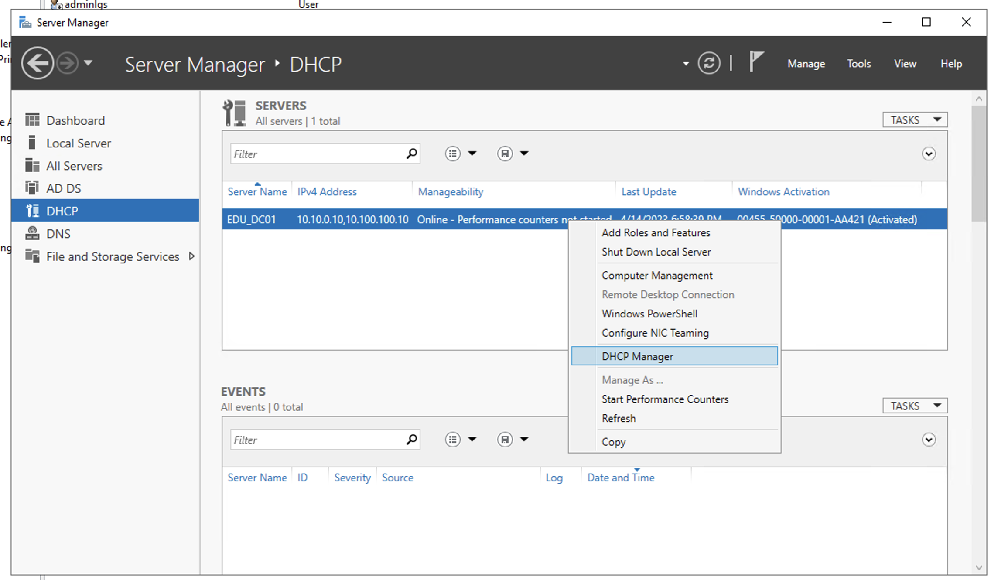The width and height of the screenshot is (991, 580).
Task: Open dropdown arrow beside Servers save icon
Action: pyautogui.click(x=524, y=153)
